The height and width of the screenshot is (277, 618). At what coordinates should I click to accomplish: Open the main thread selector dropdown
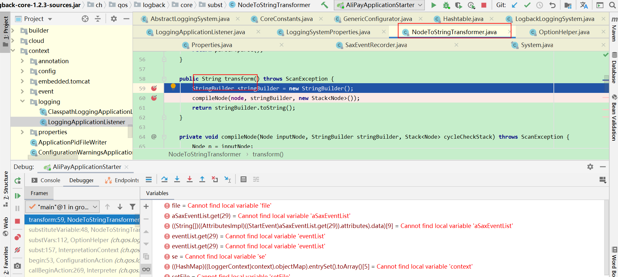click(x=62, y=207)
